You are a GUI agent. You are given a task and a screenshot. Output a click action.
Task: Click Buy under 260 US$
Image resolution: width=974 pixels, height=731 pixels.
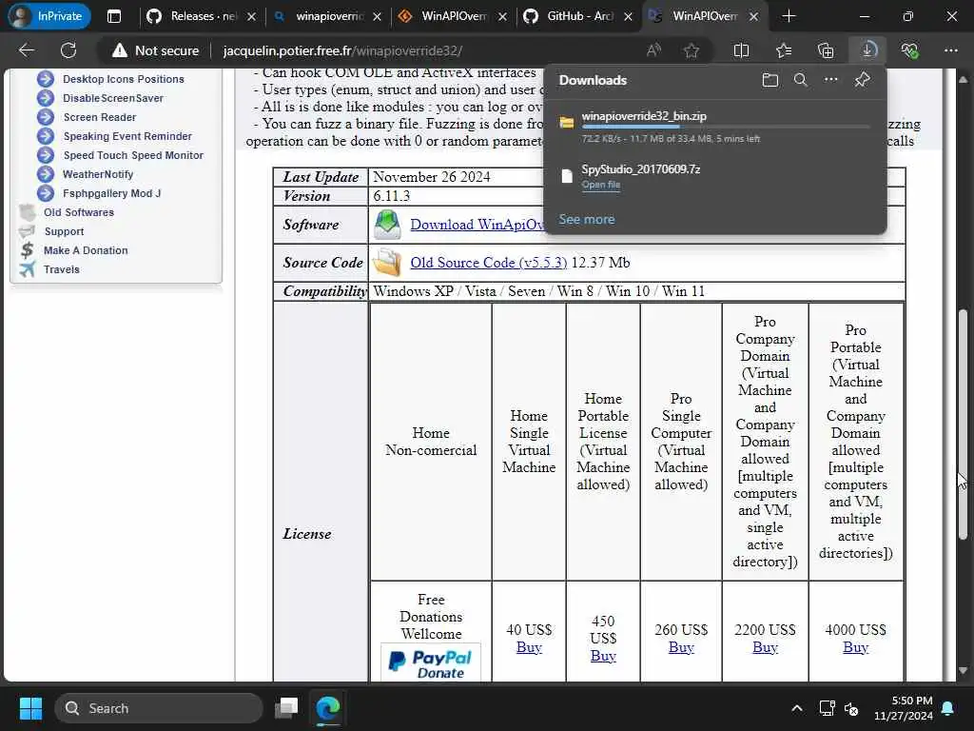coord(681,647)
